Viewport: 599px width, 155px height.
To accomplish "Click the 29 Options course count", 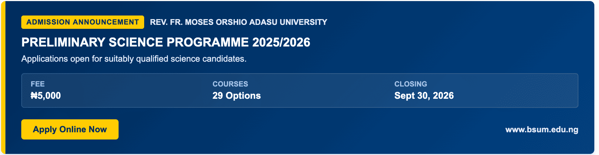I will pos(236,96).
